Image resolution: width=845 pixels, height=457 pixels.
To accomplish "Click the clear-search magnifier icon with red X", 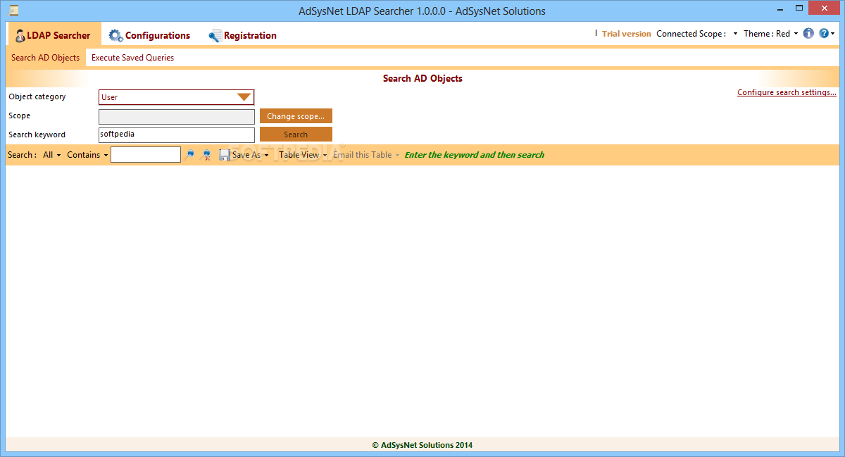I will [206, 155].
